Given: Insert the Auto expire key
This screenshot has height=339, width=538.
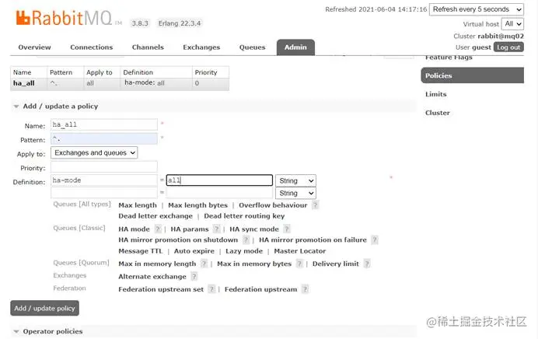Looking at the screenshot, I should point(194,251).
